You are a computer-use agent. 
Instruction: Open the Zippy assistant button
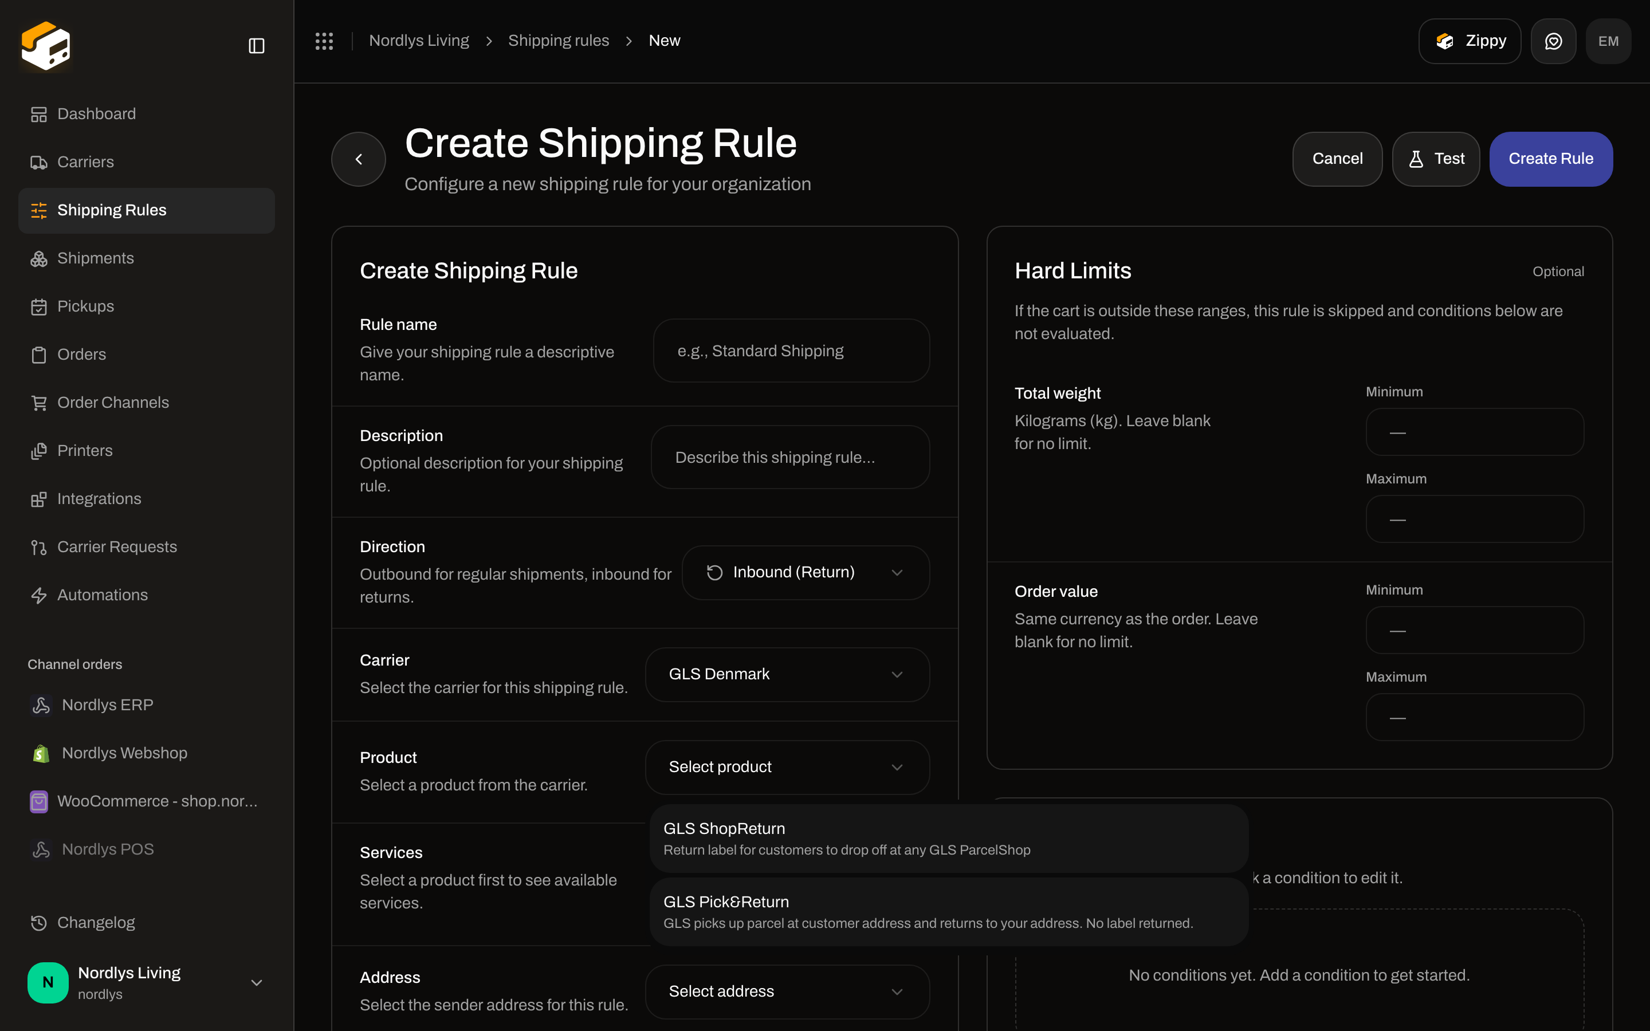click(x=1470, y=41)
